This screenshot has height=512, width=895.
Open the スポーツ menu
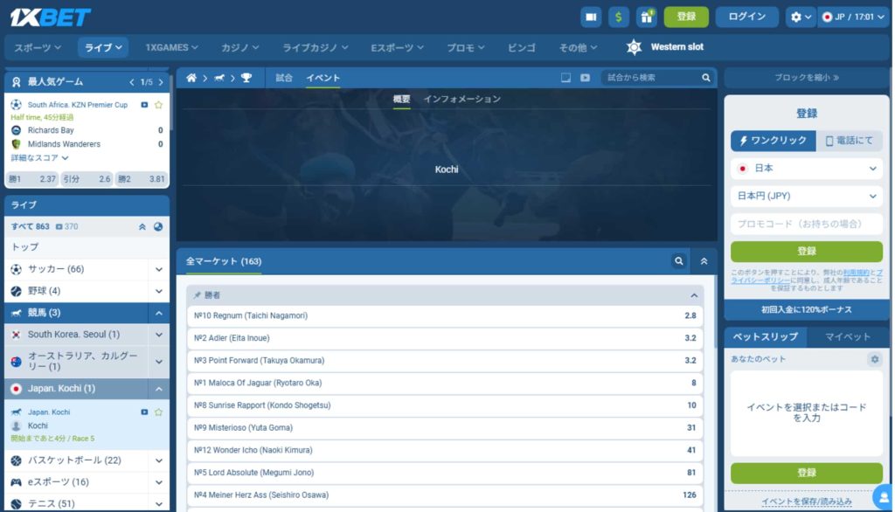click(x=37, y=47)
